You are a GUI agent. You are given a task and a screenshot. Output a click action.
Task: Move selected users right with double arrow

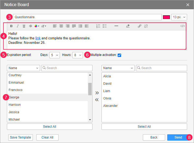(x=97, y=93)
